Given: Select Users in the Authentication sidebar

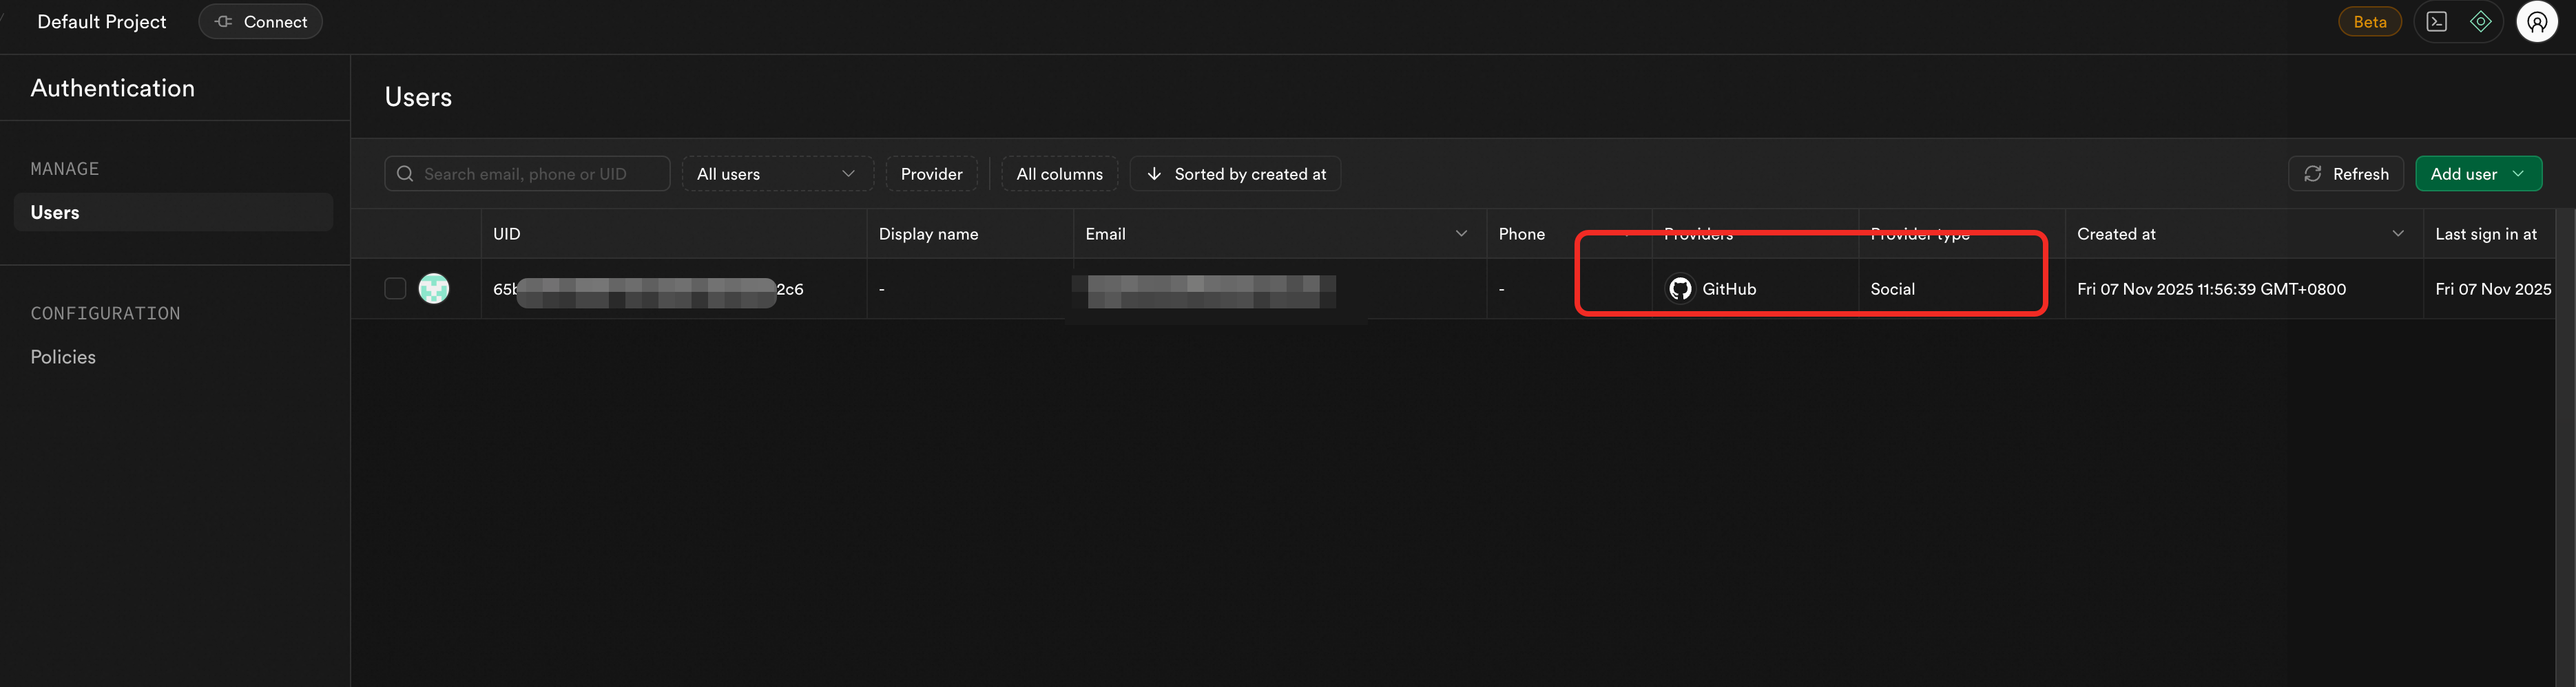Looking at the screenshot, I should tap(173, 212).
